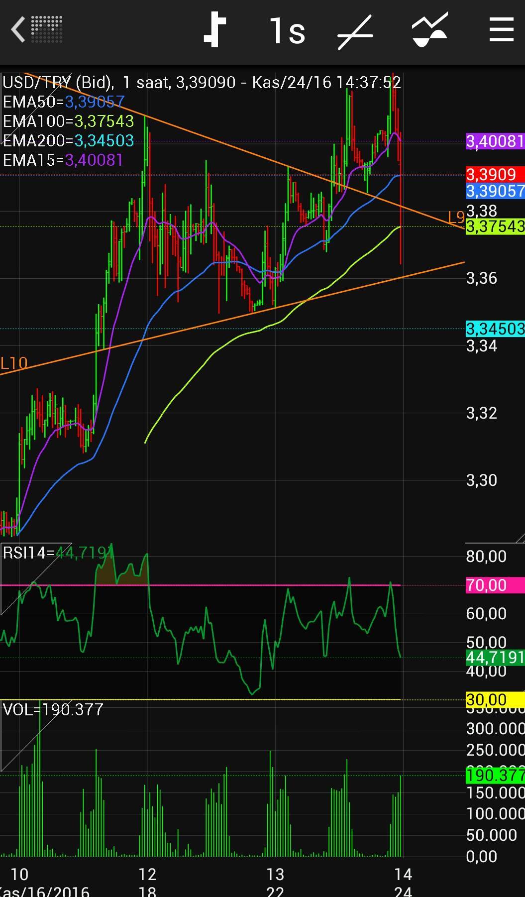
Task: Open the hamburger menu
Action: tap(501, 30)
